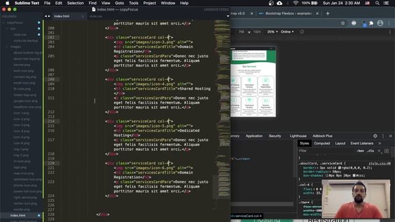Open Control Center in the menu bar
This screenshot has width=395, height=222.
[x=386, y=3]
